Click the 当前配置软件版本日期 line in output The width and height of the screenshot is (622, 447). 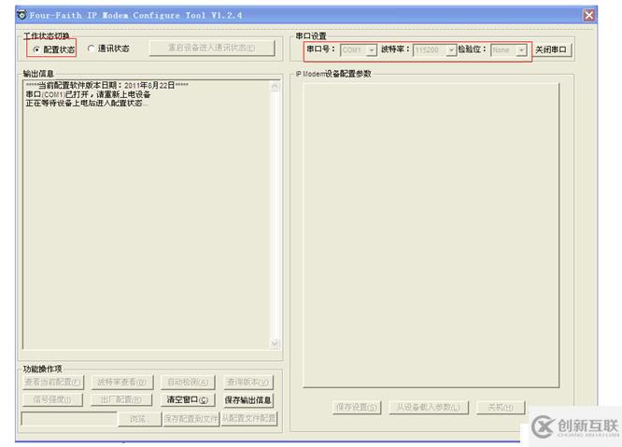(106, 85)
